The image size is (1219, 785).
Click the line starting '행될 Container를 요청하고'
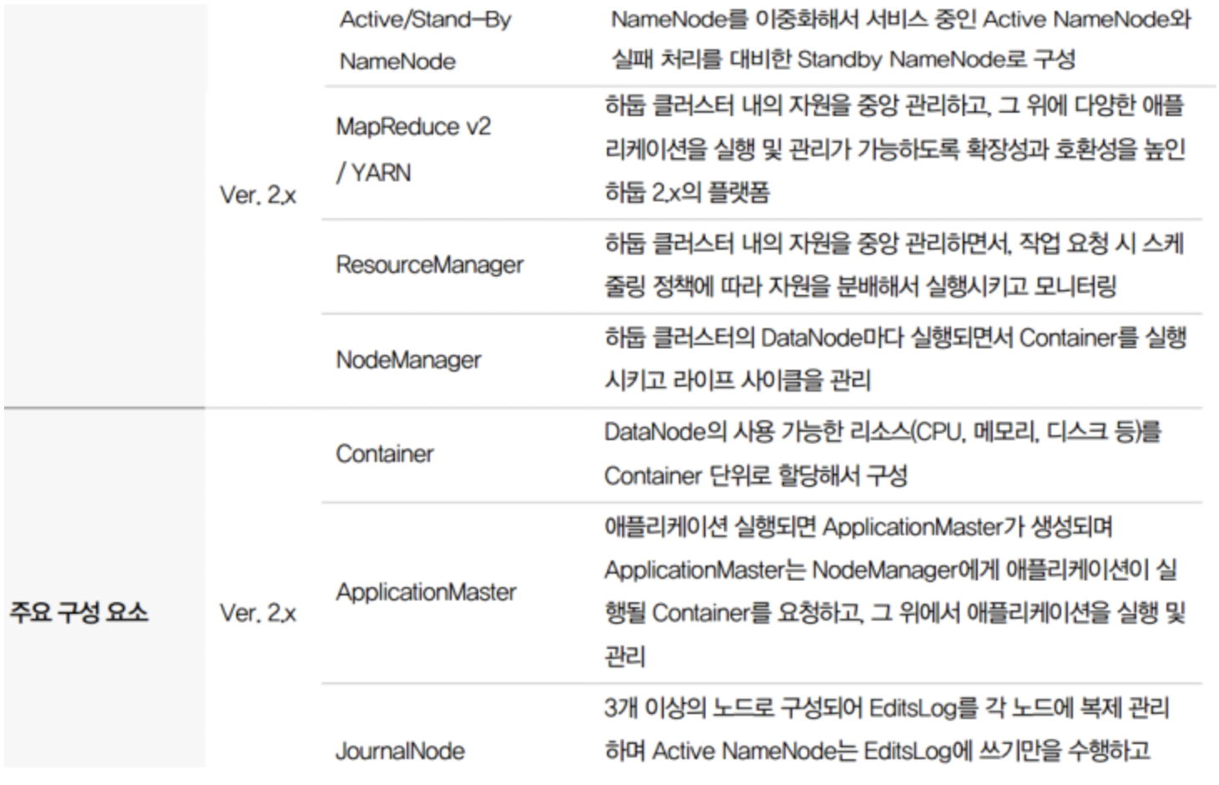(894, 614)
